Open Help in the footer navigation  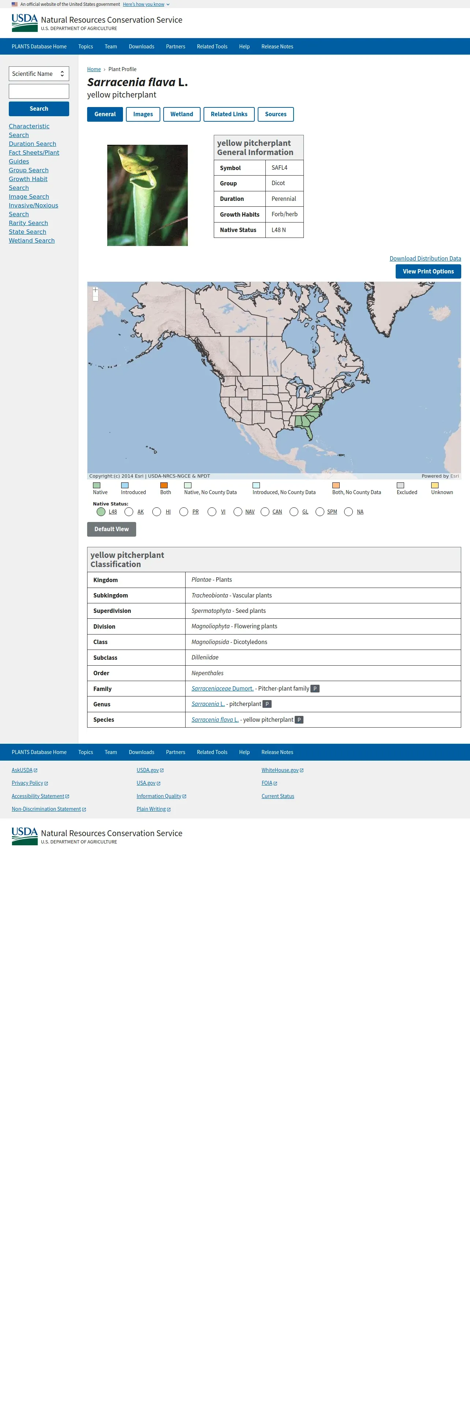244,752
